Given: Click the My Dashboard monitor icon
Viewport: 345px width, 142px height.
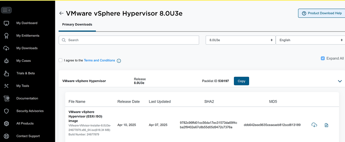Looking at the screenshot, I should (x=6, y=23).
